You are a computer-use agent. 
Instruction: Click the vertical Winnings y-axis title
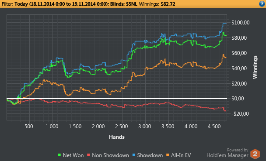[x=255, y=67]
